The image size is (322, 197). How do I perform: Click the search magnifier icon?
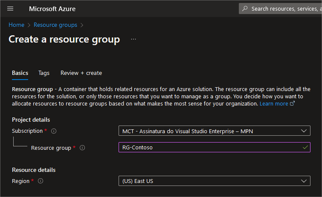[245, 9]
